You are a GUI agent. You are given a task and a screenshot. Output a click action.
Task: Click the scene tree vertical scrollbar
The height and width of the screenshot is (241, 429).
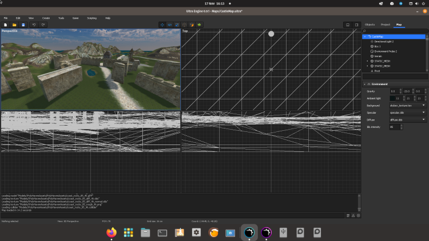[427, 53]
